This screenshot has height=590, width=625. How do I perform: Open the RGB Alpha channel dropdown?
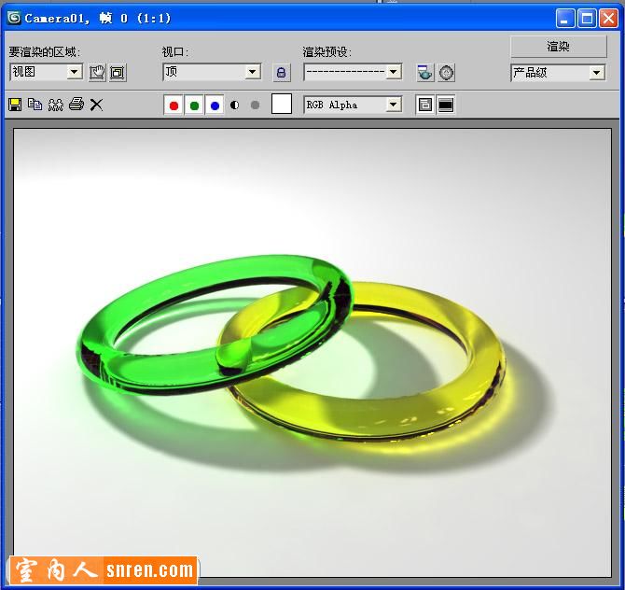click(x=353, y=105)
